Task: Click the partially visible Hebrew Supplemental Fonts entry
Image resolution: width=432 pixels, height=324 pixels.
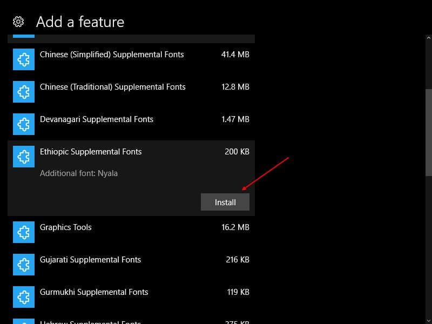Action: pos(131,319)
